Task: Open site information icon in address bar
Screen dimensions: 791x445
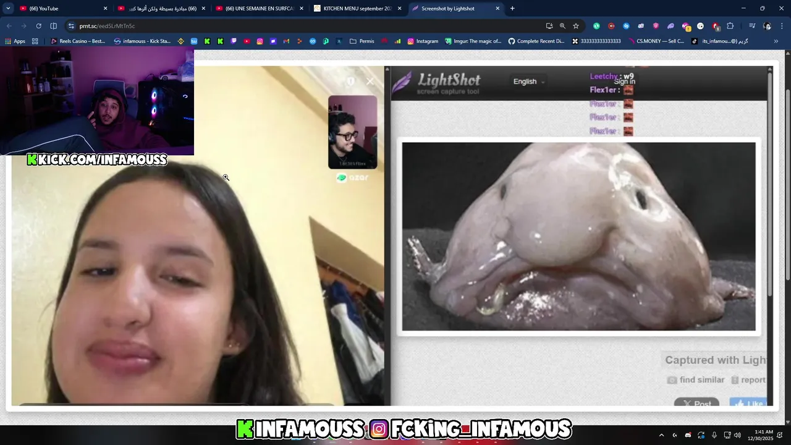Action: (x=71, y=26)
